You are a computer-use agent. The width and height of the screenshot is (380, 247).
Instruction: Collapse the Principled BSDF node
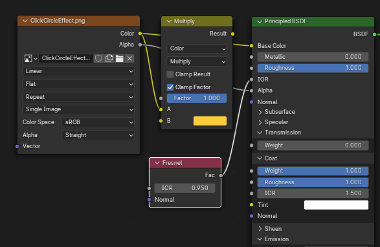point(260,21)
